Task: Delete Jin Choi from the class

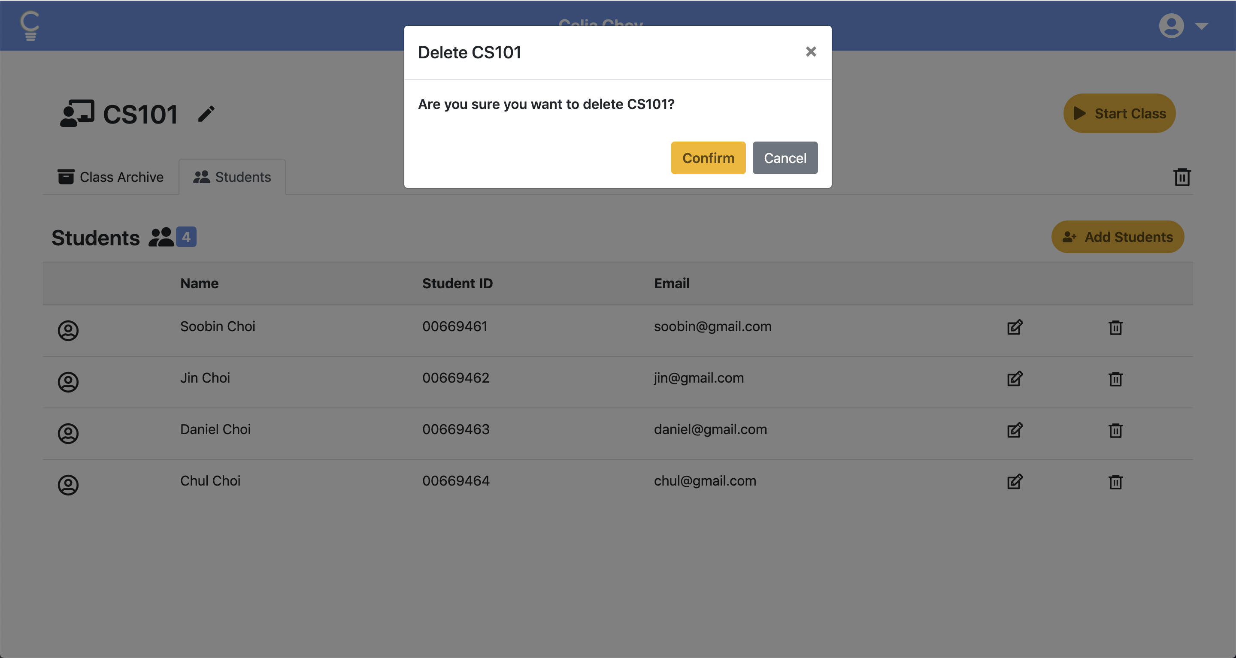Action: coord(1115,379)
